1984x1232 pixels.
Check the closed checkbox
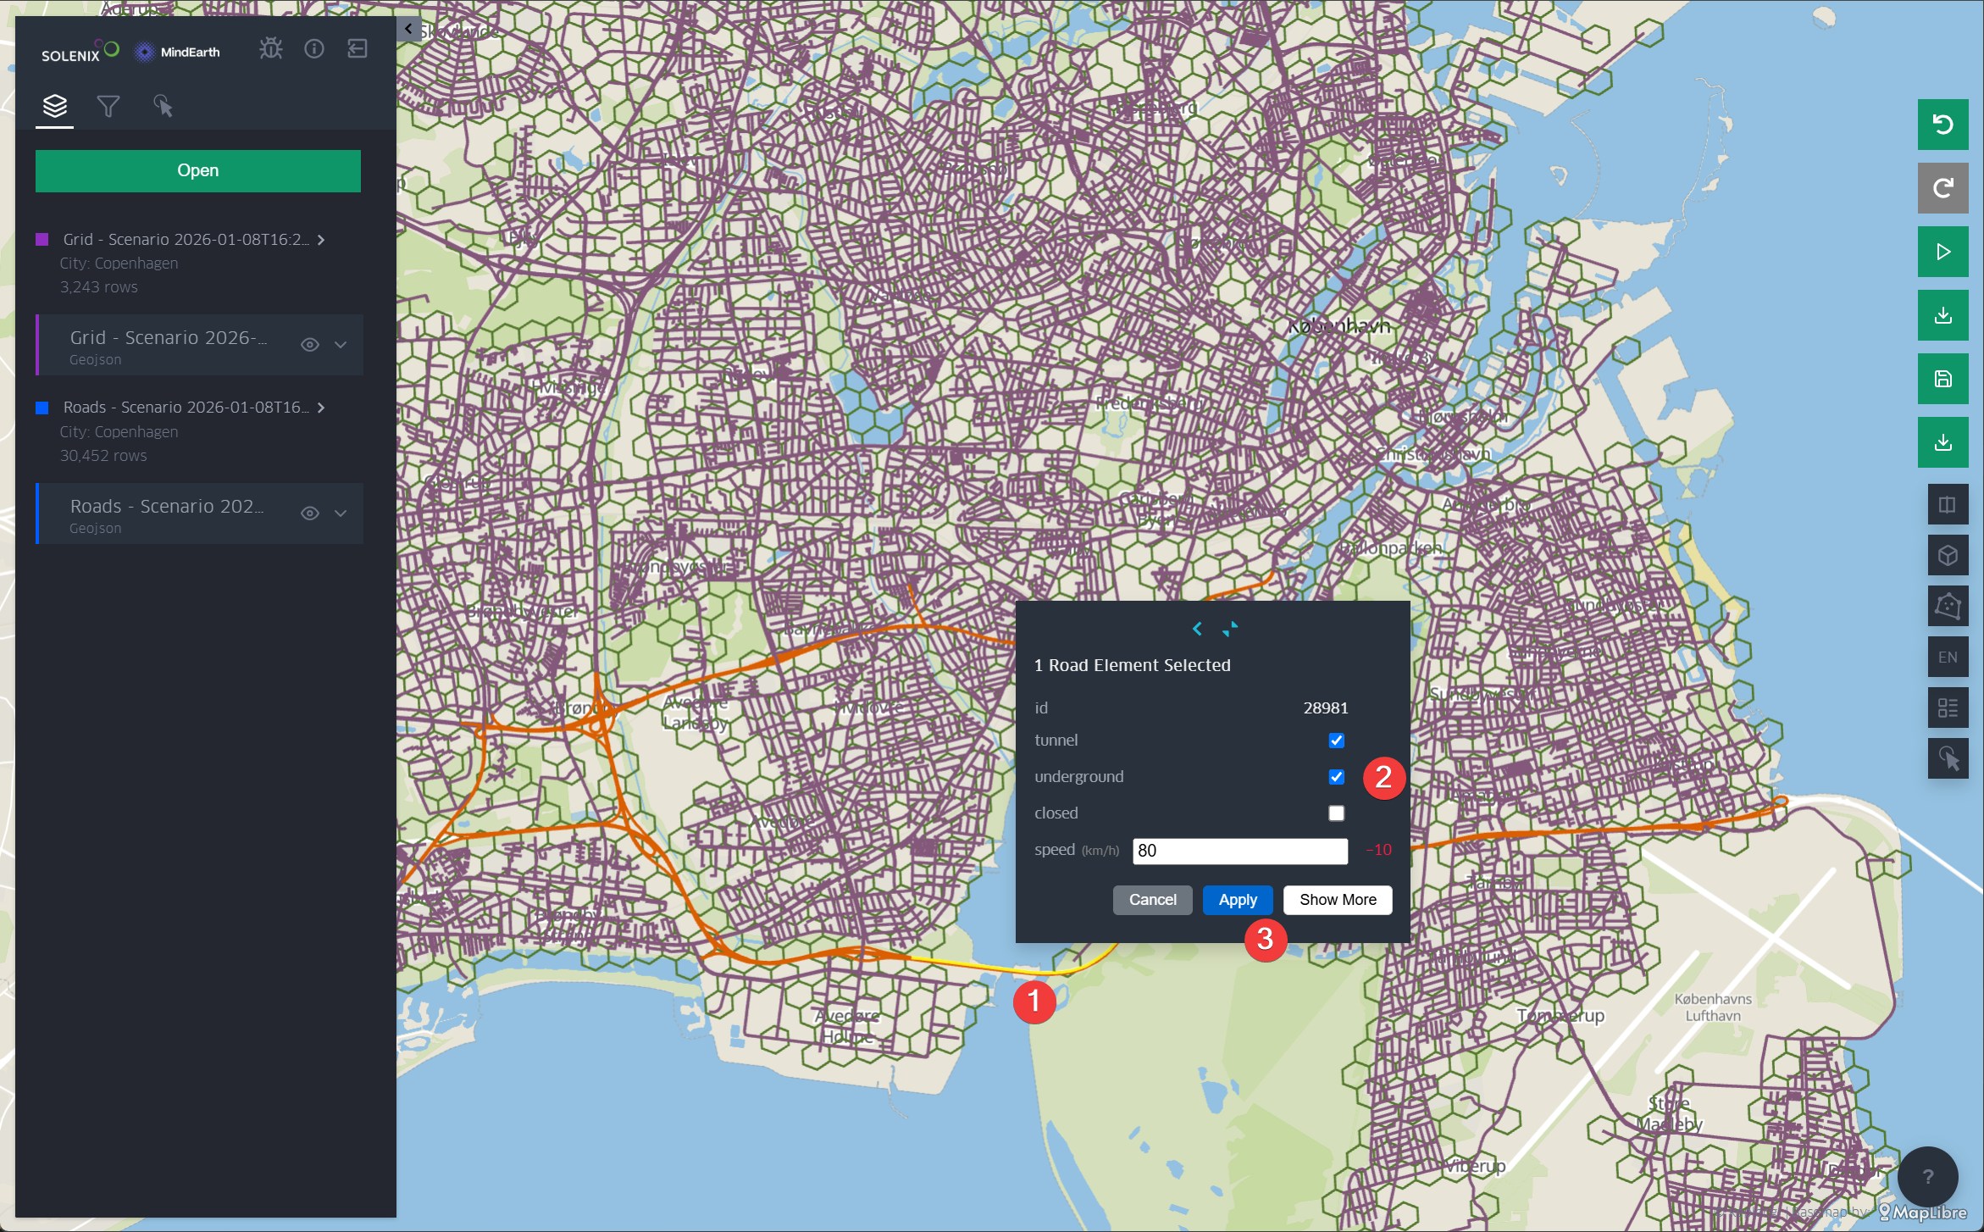tap(1336, 813)
